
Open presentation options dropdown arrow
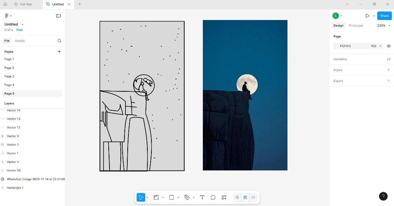coord(374,16)
